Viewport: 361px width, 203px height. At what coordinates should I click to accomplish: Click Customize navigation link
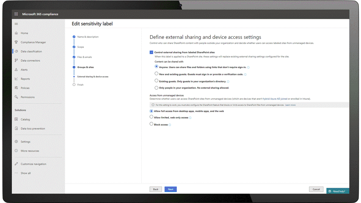click(x=33, y=164)
